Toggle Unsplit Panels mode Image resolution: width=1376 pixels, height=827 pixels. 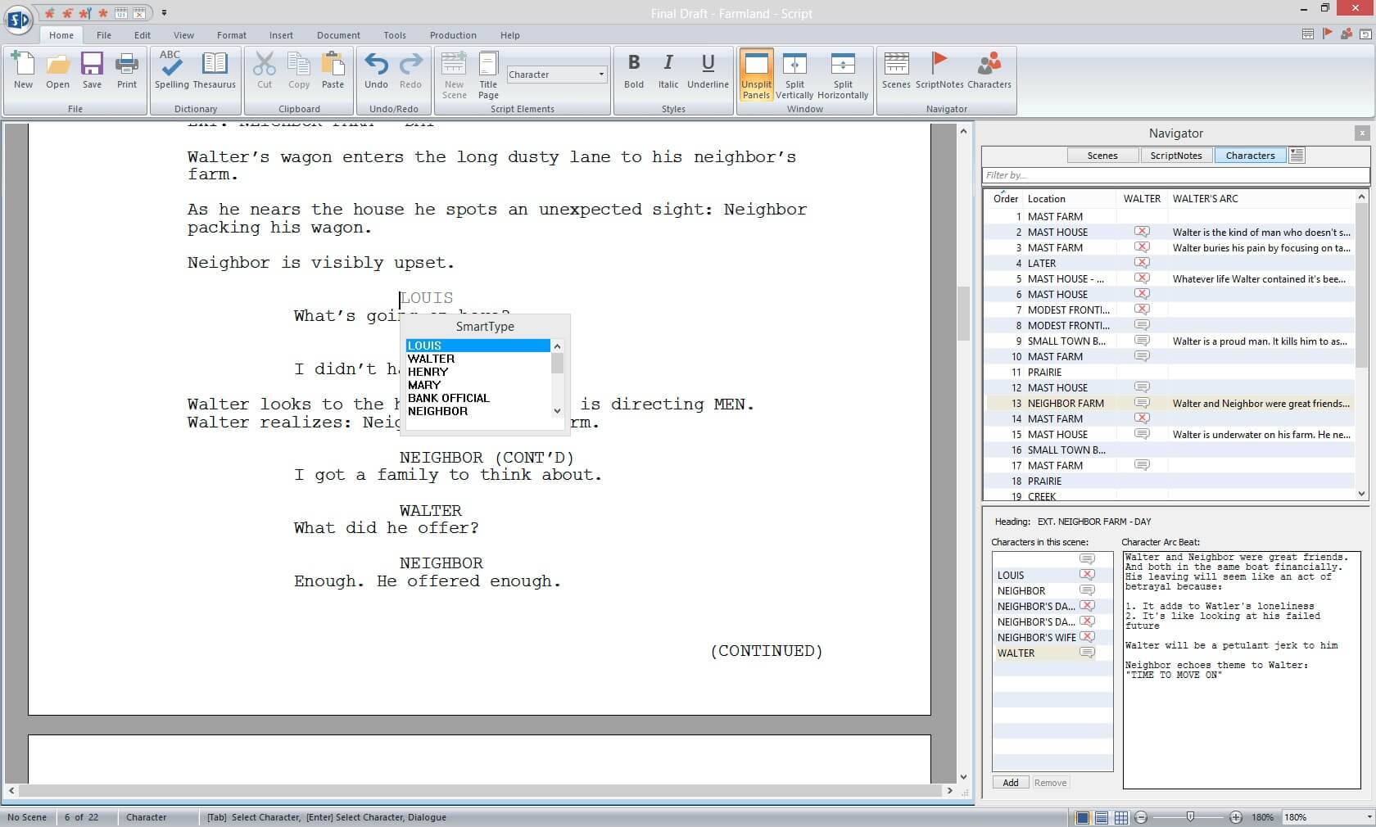755,74
